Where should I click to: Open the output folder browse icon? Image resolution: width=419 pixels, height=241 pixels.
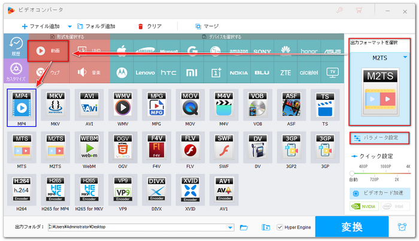click(244, 227)
